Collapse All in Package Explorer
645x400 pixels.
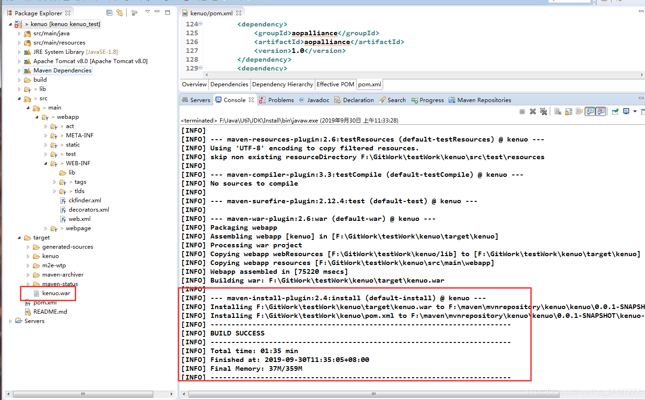[x=109, y=13]
